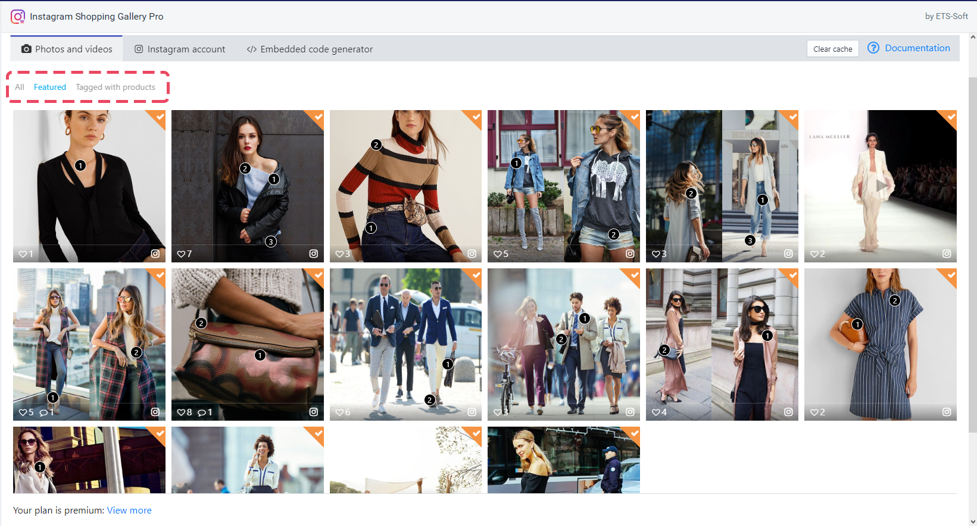977x526 pixels.
Task: Click product tag 2 on striped sweater collar
Action: (x=376, y=145)
